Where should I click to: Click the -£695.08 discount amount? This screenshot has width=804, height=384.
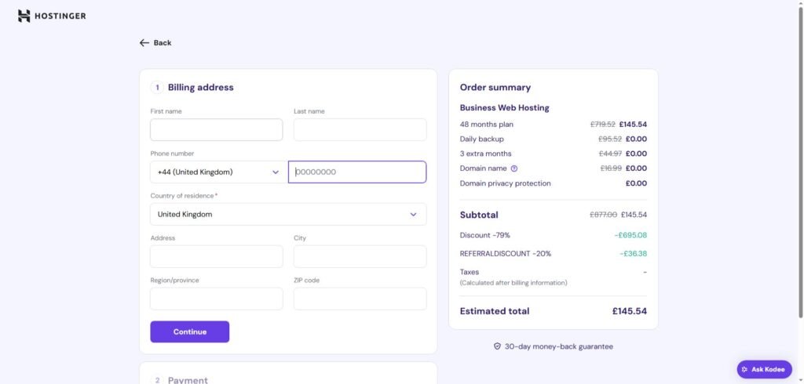click(x=630, y=236)
